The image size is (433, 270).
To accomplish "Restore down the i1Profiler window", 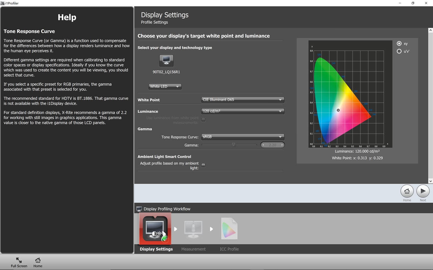I will pos(413,3).
